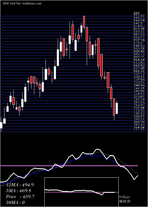This screenshot has height=207, width=148.
Task: Click the highest candlestick at the chart peak
Action: click(84, 23)
